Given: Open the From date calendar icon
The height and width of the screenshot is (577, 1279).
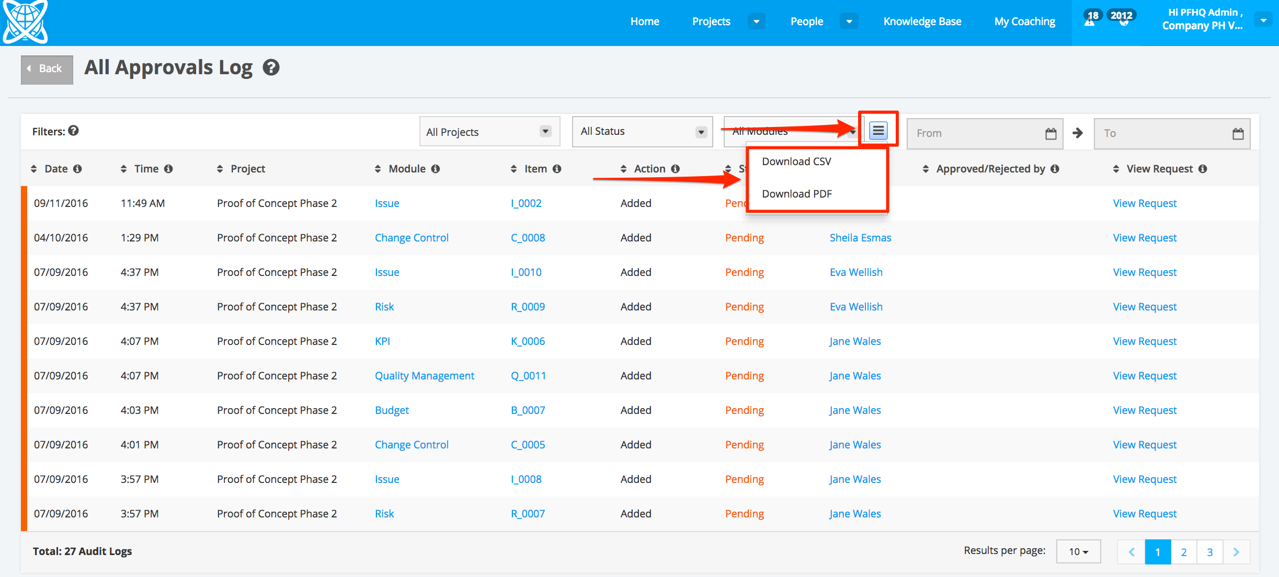Looking at the screenshot, I should tap(1050, 134).
